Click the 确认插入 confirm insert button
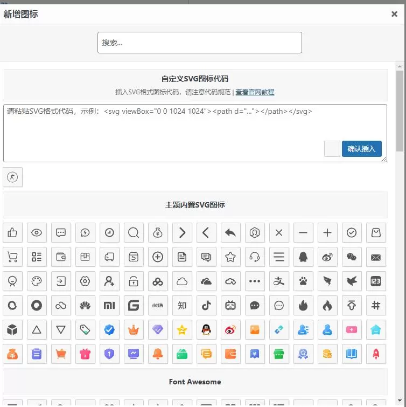Image resolution: width=406 pixels, height=407 pixels. click(x=362, y=149)
